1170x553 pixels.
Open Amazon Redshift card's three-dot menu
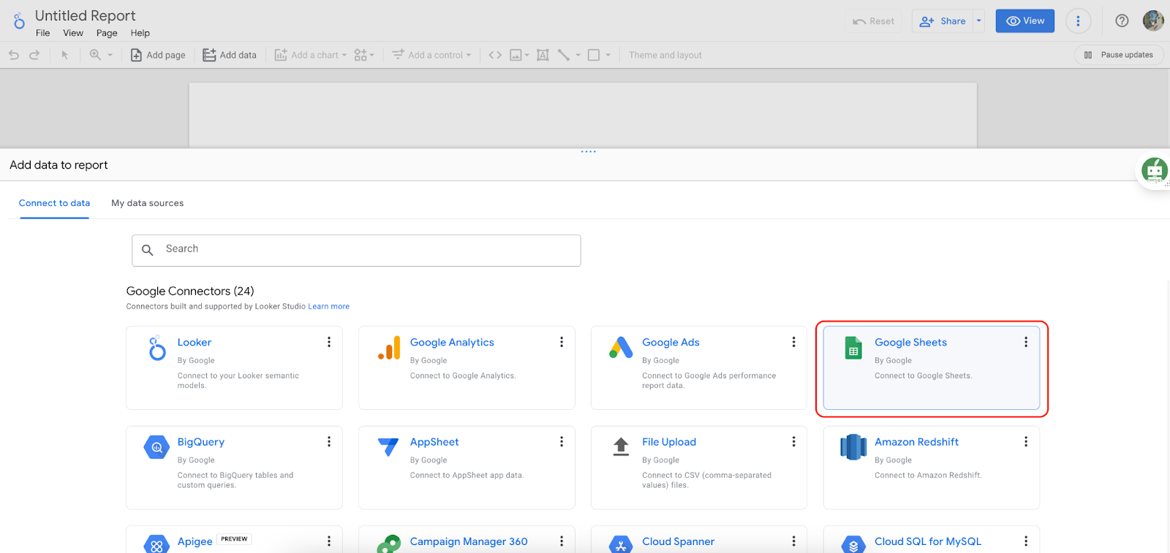point(1026,441)
